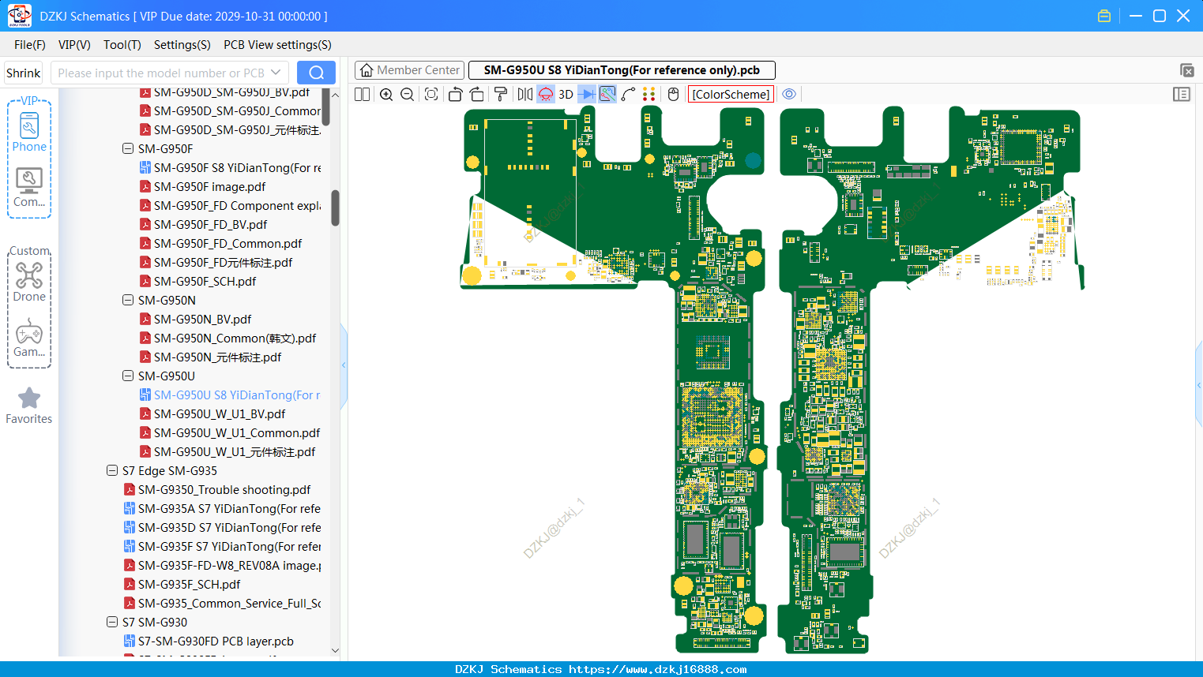Collapse the S7 Edge SM-G935 node
Image resolution: width=1203 pixels, height=677 pixels.
(112, 470)
